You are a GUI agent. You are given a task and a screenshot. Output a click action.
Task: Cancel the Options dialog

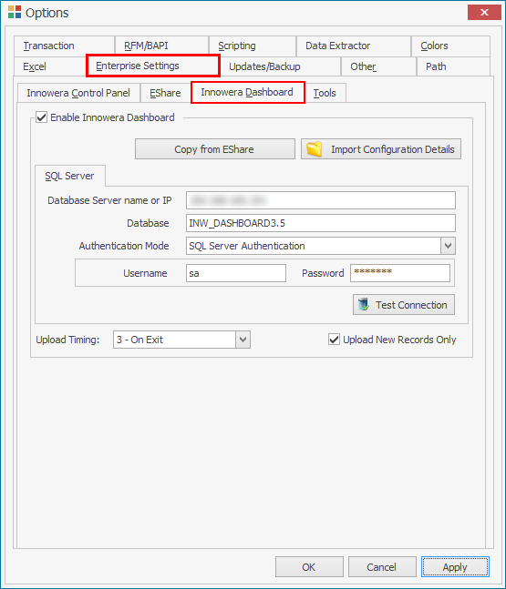pyautogui.click(x=382, y=567)
